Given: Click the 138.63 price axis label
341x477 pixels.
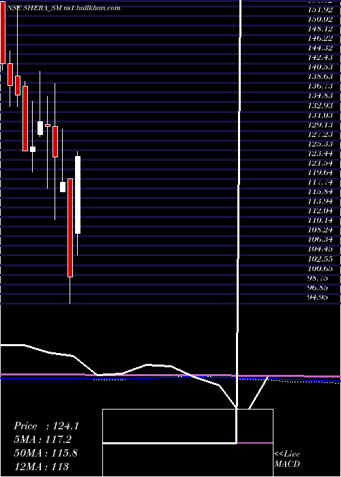Looking at the screenshot, I should click(x=320, y=76).
